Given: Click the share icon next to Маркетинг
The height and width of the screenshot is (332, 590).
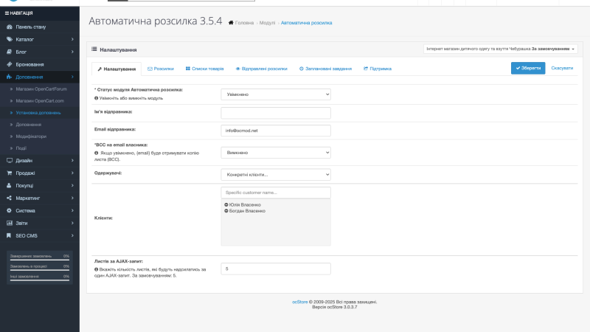Looking at the screenshot, I should (x=10, y=198).
